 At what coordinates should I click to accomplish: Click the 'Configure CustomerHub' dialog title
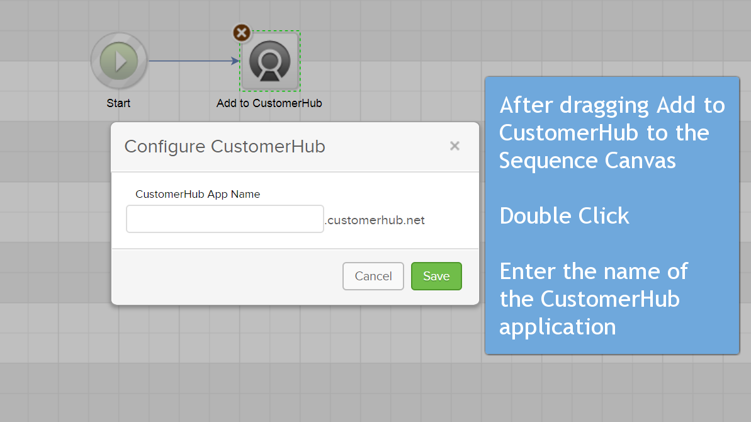(x=225, y=147)
